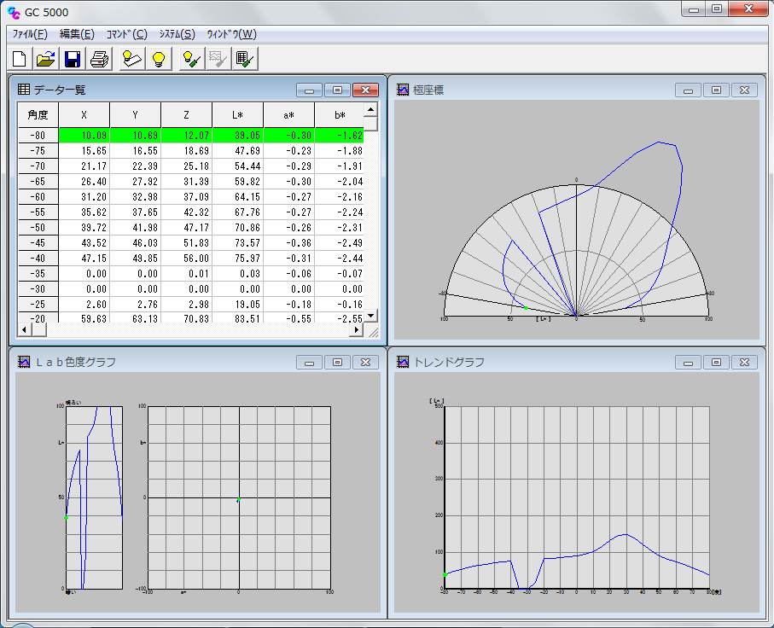Click the cell value 25.18

187,166
